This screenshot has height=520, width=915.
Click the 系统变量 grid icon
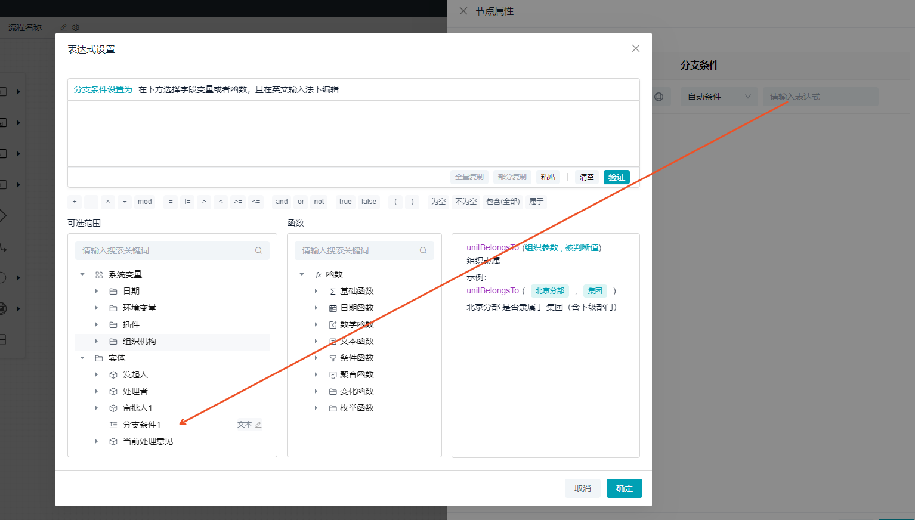tap(99, 275)
